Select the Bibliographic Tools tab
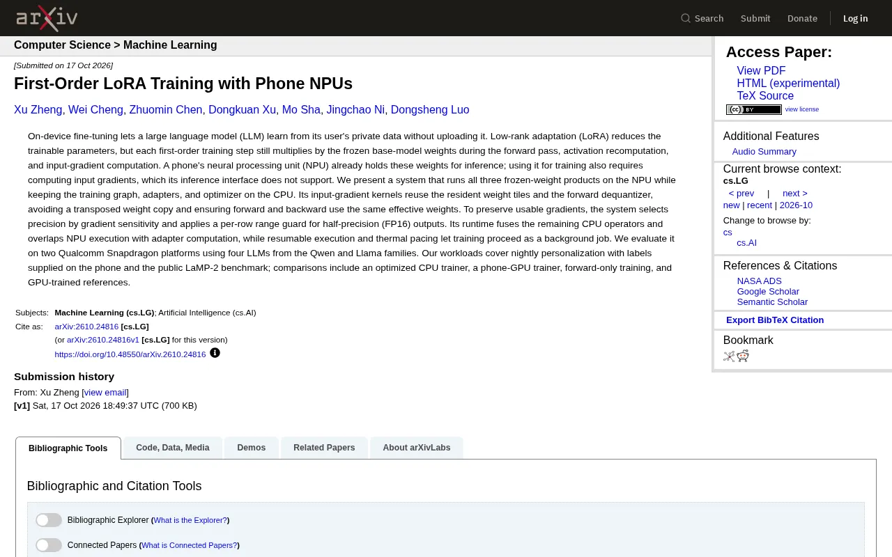Screen dimensions: 892x557 tap(68, 448)
